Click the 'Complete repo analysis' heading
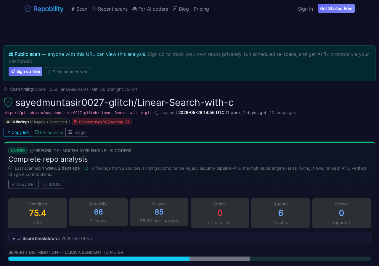 pos(48,159)
